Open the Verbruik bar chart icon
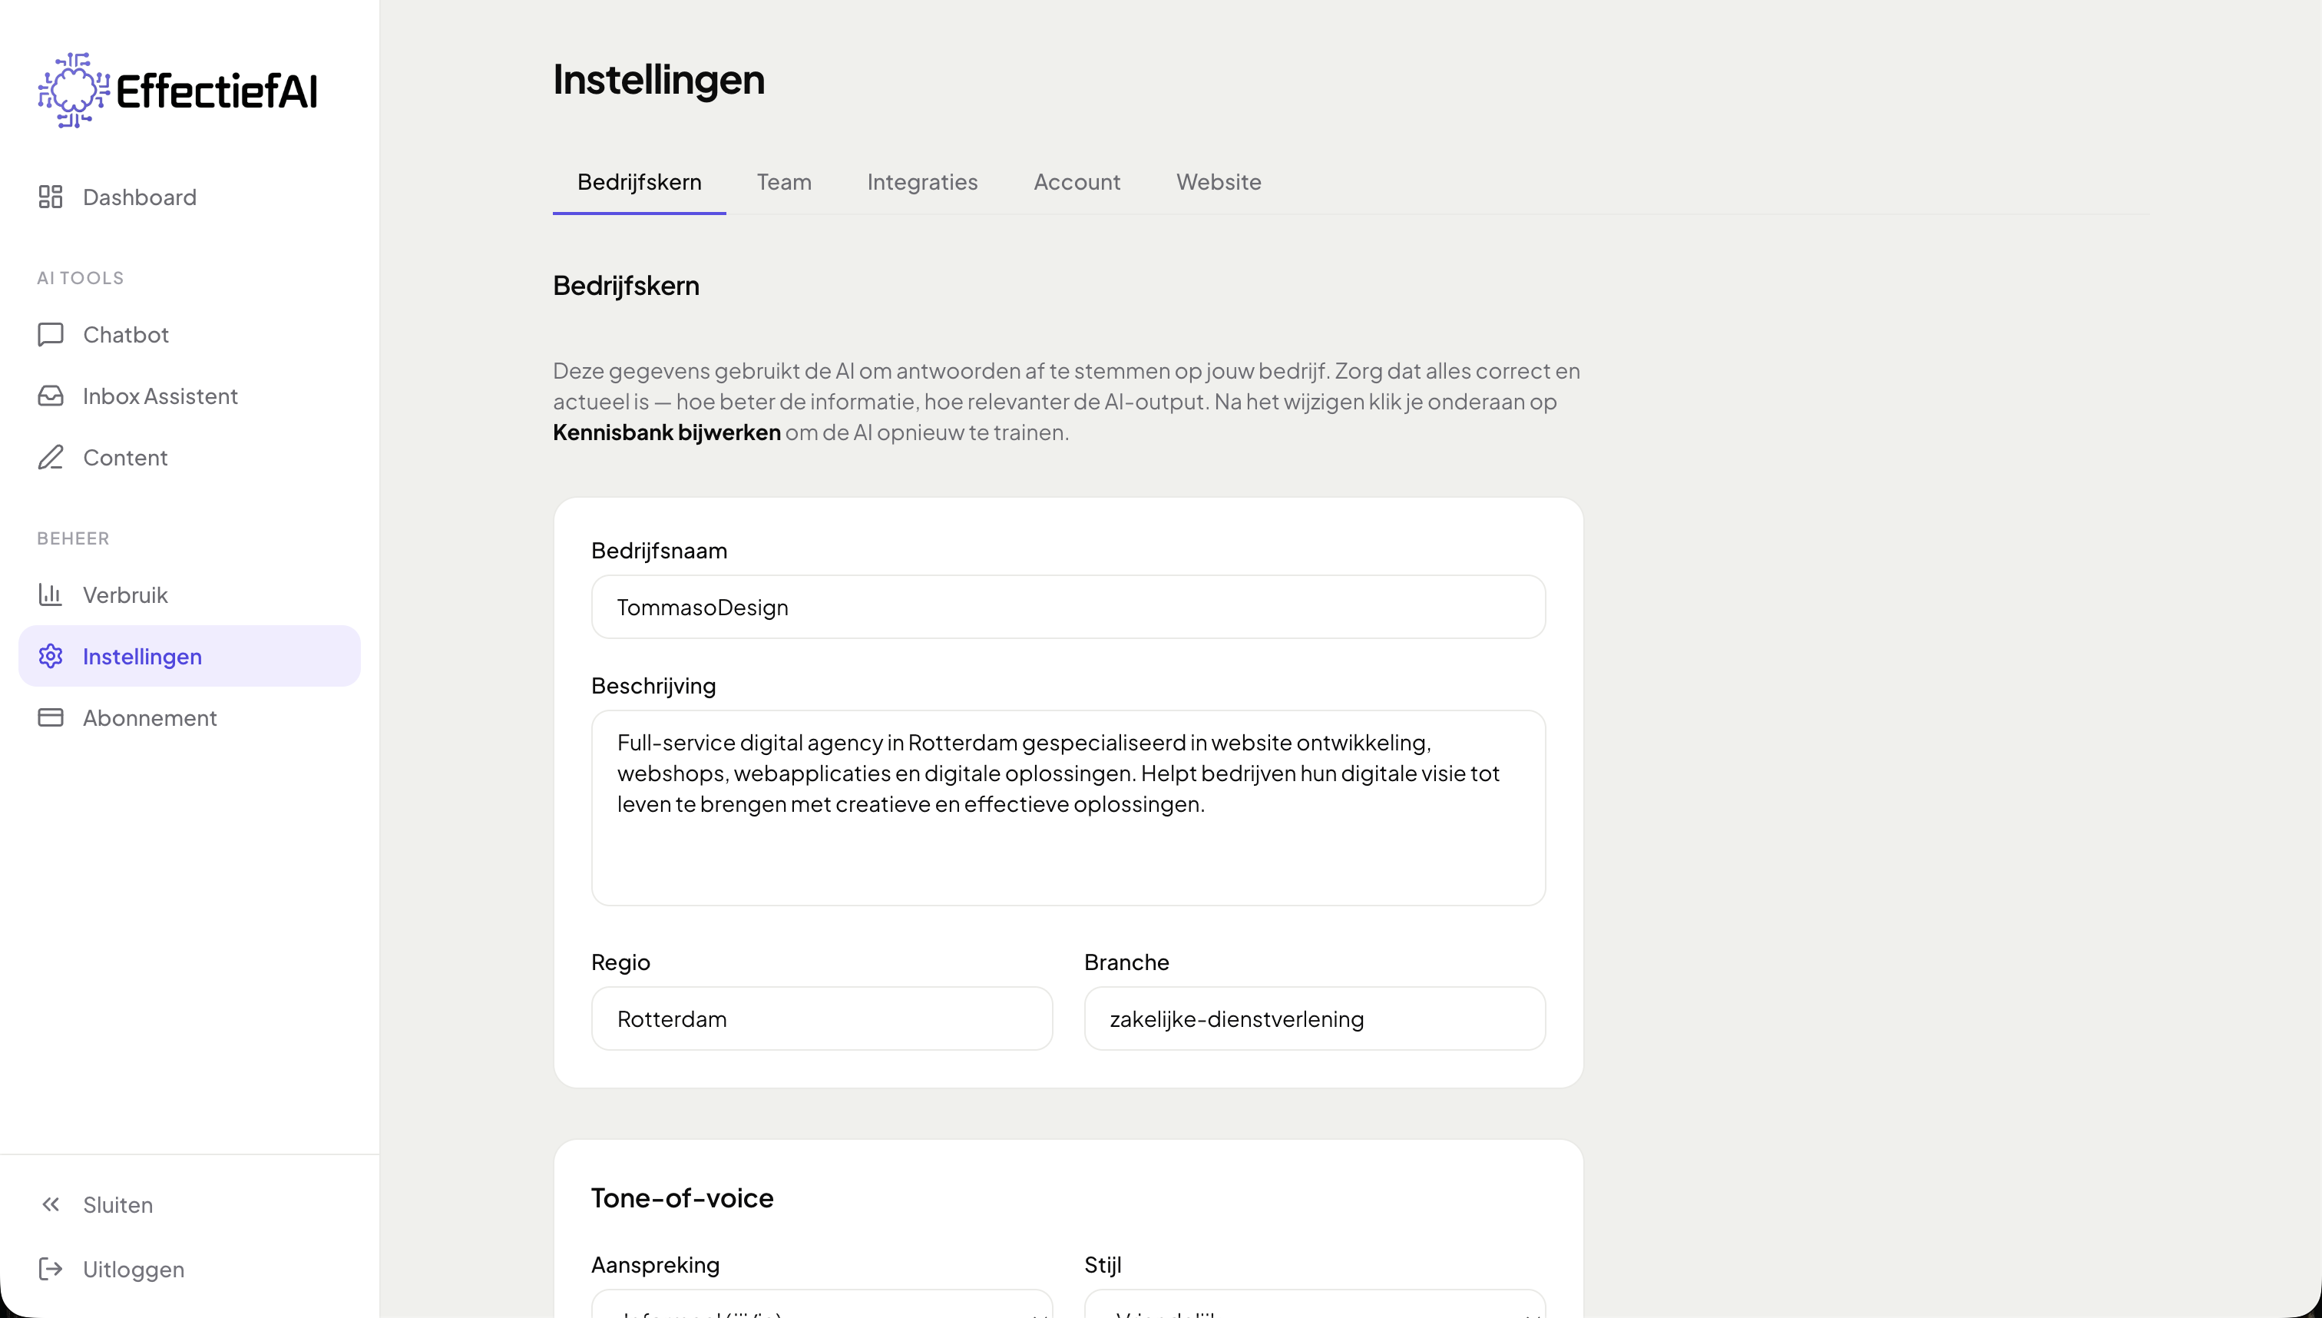This screenshot has height=1318, width=2322. pos(51,594)
